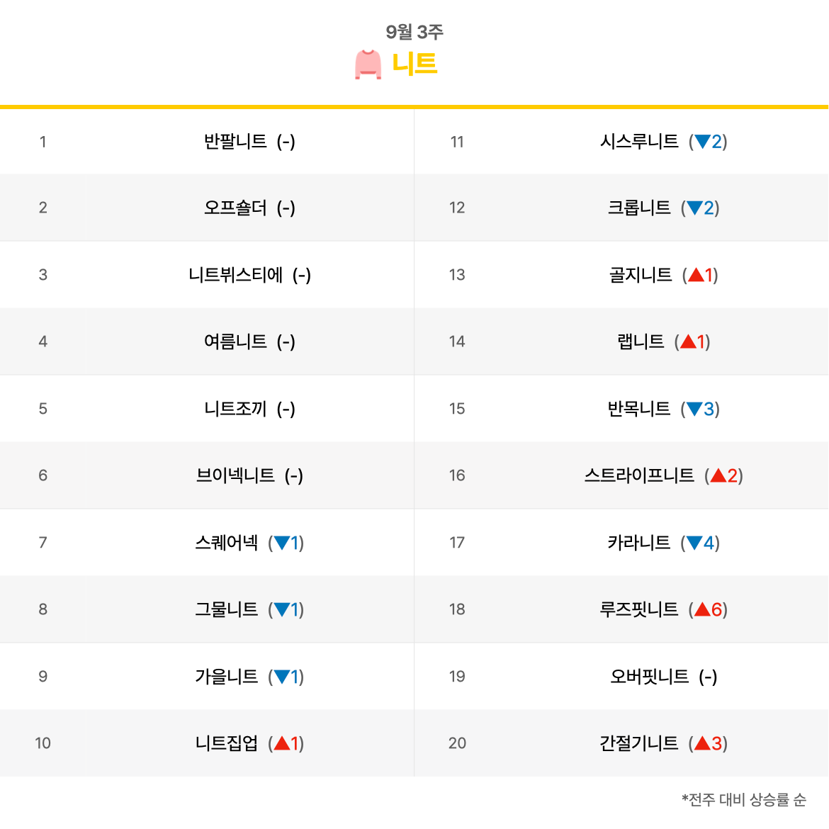Click the red up arrow beside 니트집업
This screenshot has height=829, width=829.
282,743
